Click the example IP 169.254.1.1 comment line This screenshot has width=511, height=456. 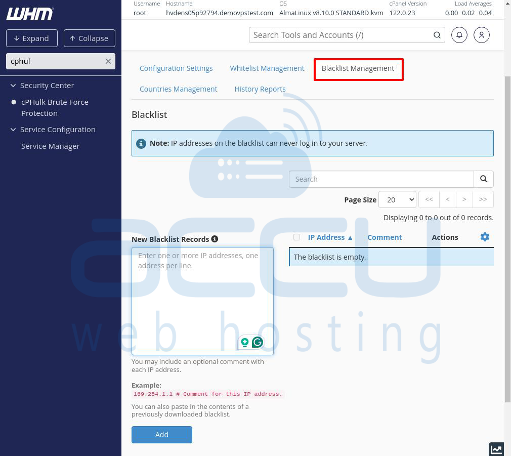(208, 394)
